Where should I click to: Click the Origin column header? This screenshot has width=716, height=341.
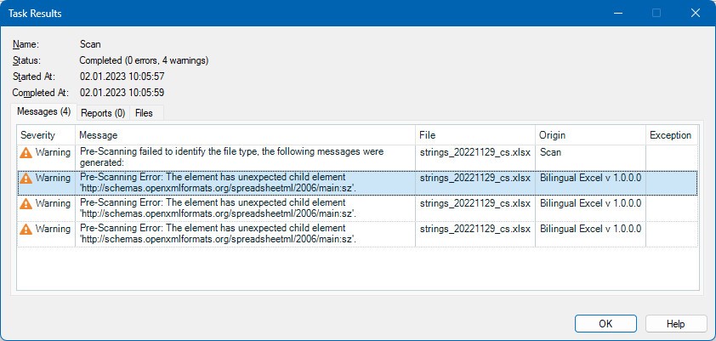590,135
